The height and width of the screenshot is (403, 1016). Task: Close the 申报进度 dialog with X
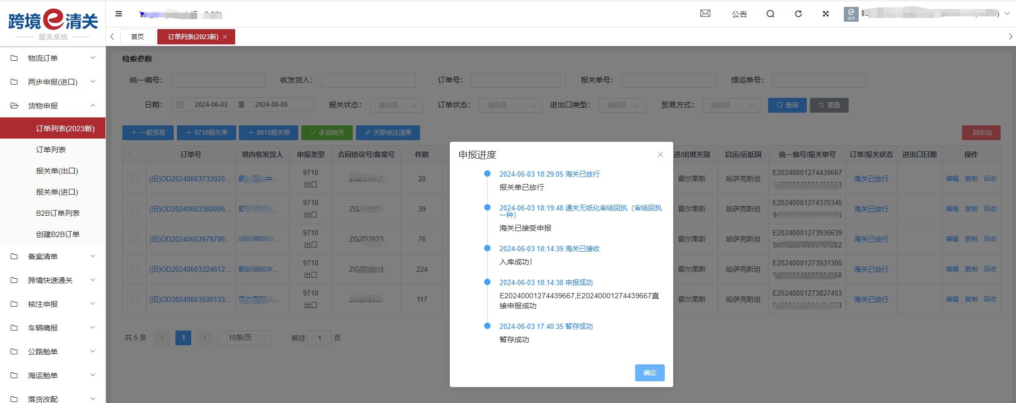(660, 154)
